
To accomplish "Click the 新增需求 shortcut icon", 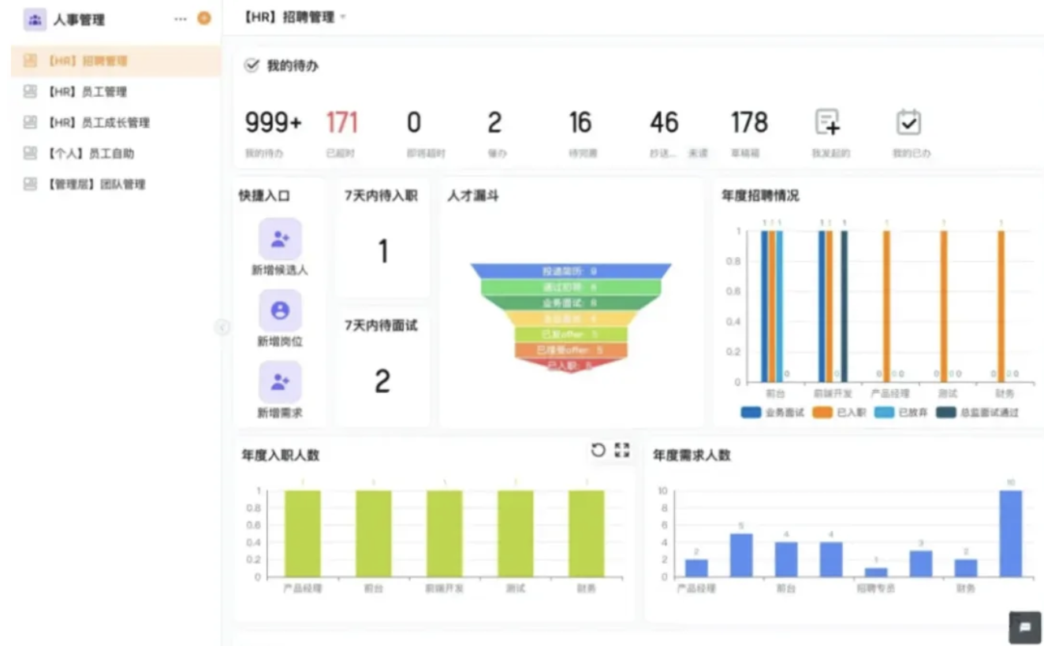I will pos(280,383).
